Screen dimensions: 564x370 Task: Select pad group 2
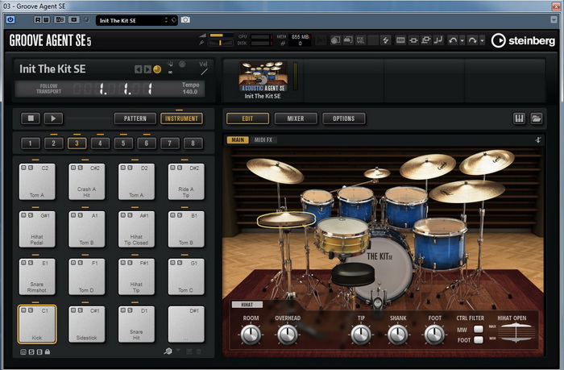[x=54, y=143]
